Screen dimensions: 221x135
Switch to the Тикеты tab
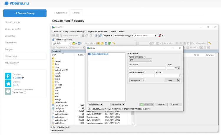pyautogui.click(x=76, y=13)
